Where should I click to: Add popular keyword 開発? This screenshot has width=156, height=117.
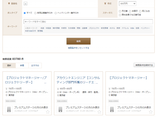pos(79,28)
